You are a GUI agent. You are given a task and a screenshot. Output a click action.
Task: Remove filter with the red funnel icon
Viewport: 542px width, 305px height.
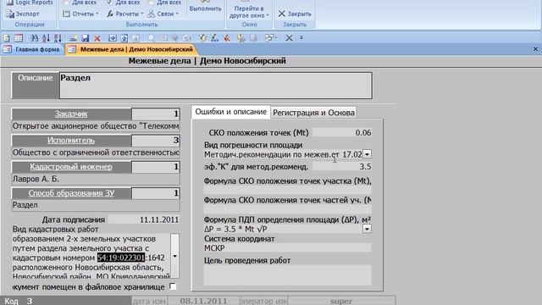coord(226,38)
